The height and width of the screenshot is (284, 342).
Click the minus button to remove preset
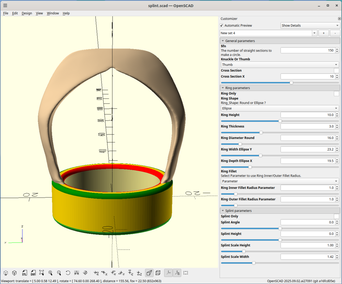pos(335,33)
